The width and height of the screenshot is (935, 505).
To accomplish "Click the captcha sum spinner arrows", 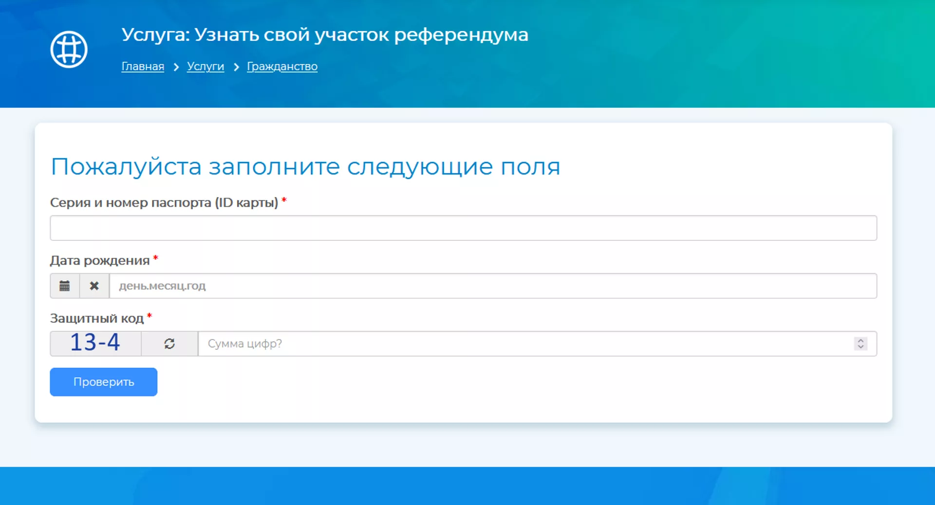I will pyautogui.click(x=860, y=343).
